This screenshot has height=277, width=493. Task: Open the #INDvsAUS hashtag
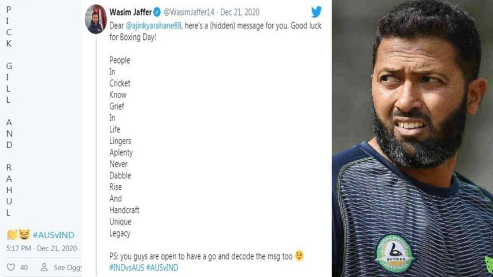(x=126, y=267)
